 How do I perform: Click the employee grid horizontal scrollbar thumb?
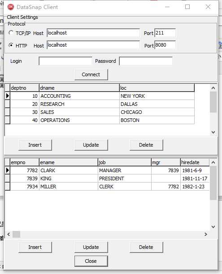(x=16, y=234)
